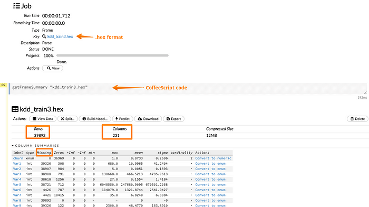Open the churn column link

pos(18,158)
